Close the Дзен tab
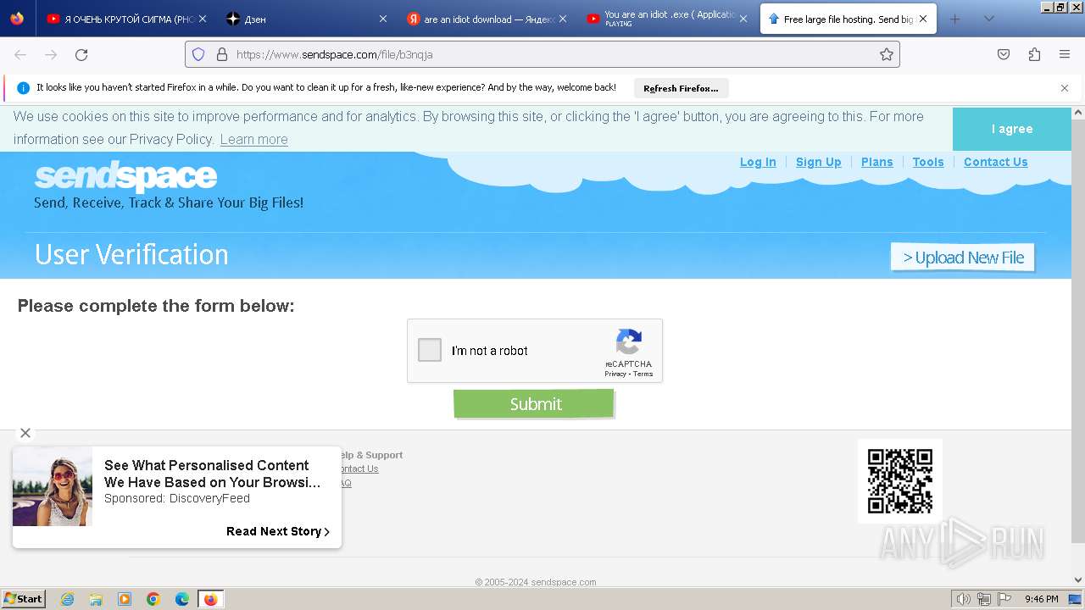This screenshot has width=1085, height=610. (x=382, y=19)
